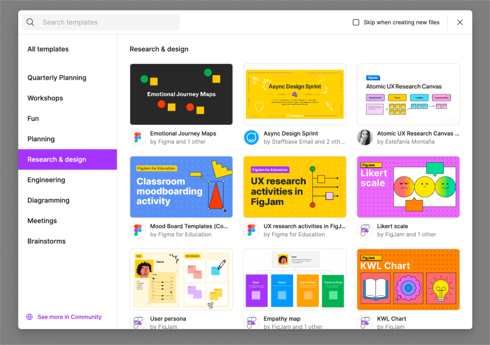Click KWL Chart title text
490x345 pixels.
pyautogui.click(x=392, y=319)
